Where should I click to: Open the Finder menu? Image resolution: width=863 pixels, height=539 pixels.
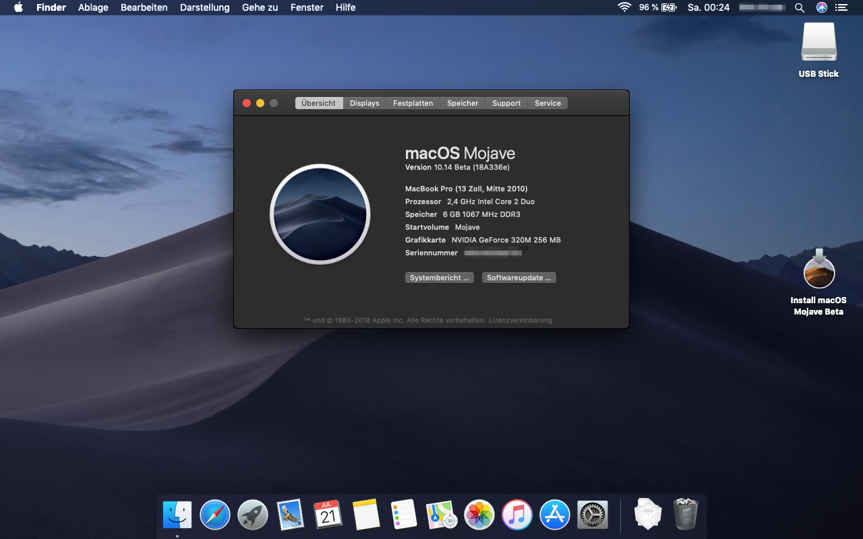51,7
